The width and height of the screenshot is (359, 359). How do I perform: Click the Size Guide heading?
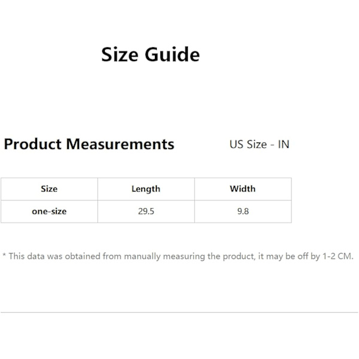click(150, 54)
